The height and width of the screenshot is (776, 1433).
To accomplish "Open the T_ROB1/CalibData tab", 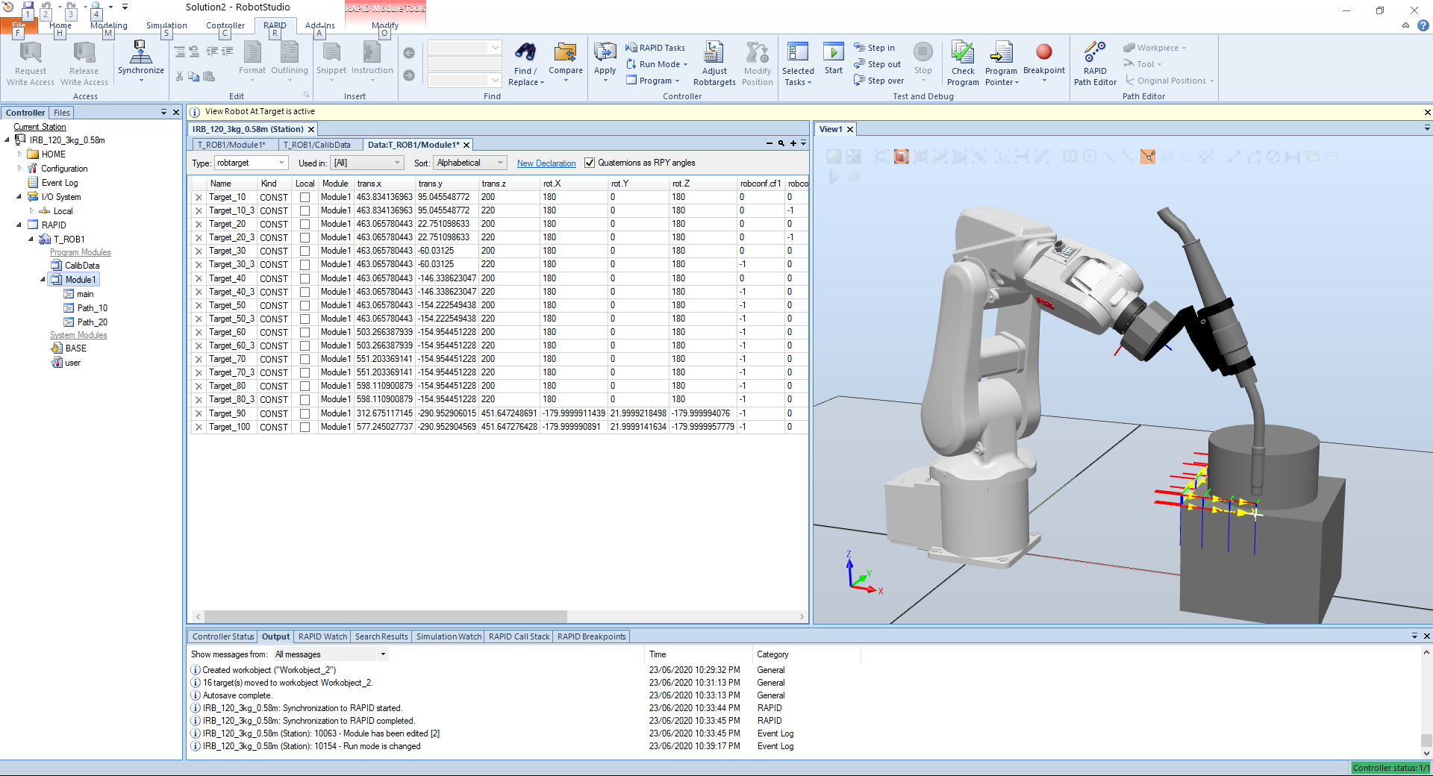I will tap(316, 145).
